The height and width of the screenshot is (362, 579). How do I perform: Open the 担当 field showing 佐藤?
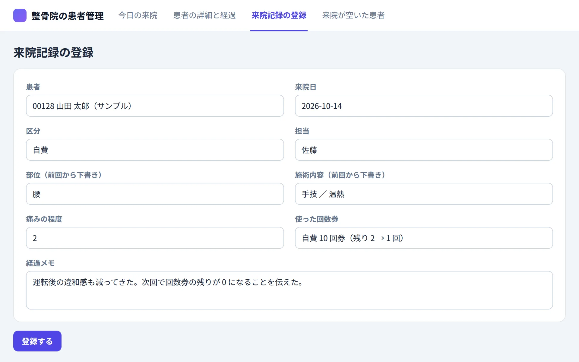pos(424,150)
